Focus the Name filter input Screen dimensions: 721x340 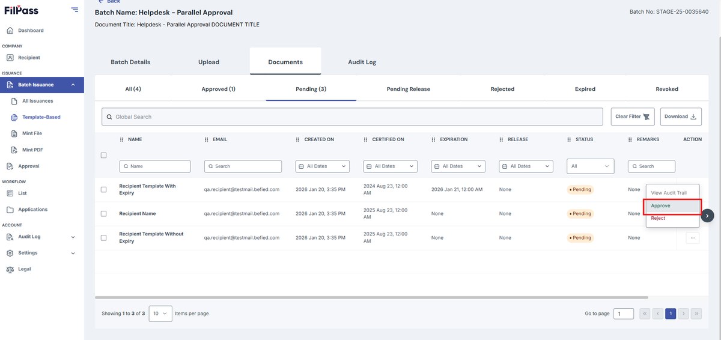155,166
